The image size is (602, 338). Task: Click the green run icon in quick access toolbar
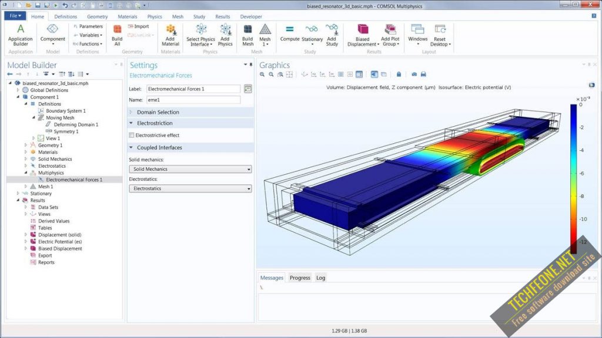[56, 5]
